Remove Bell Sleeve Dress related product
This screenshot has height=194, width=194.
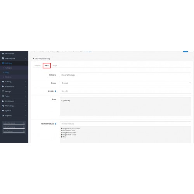(62, 130)
